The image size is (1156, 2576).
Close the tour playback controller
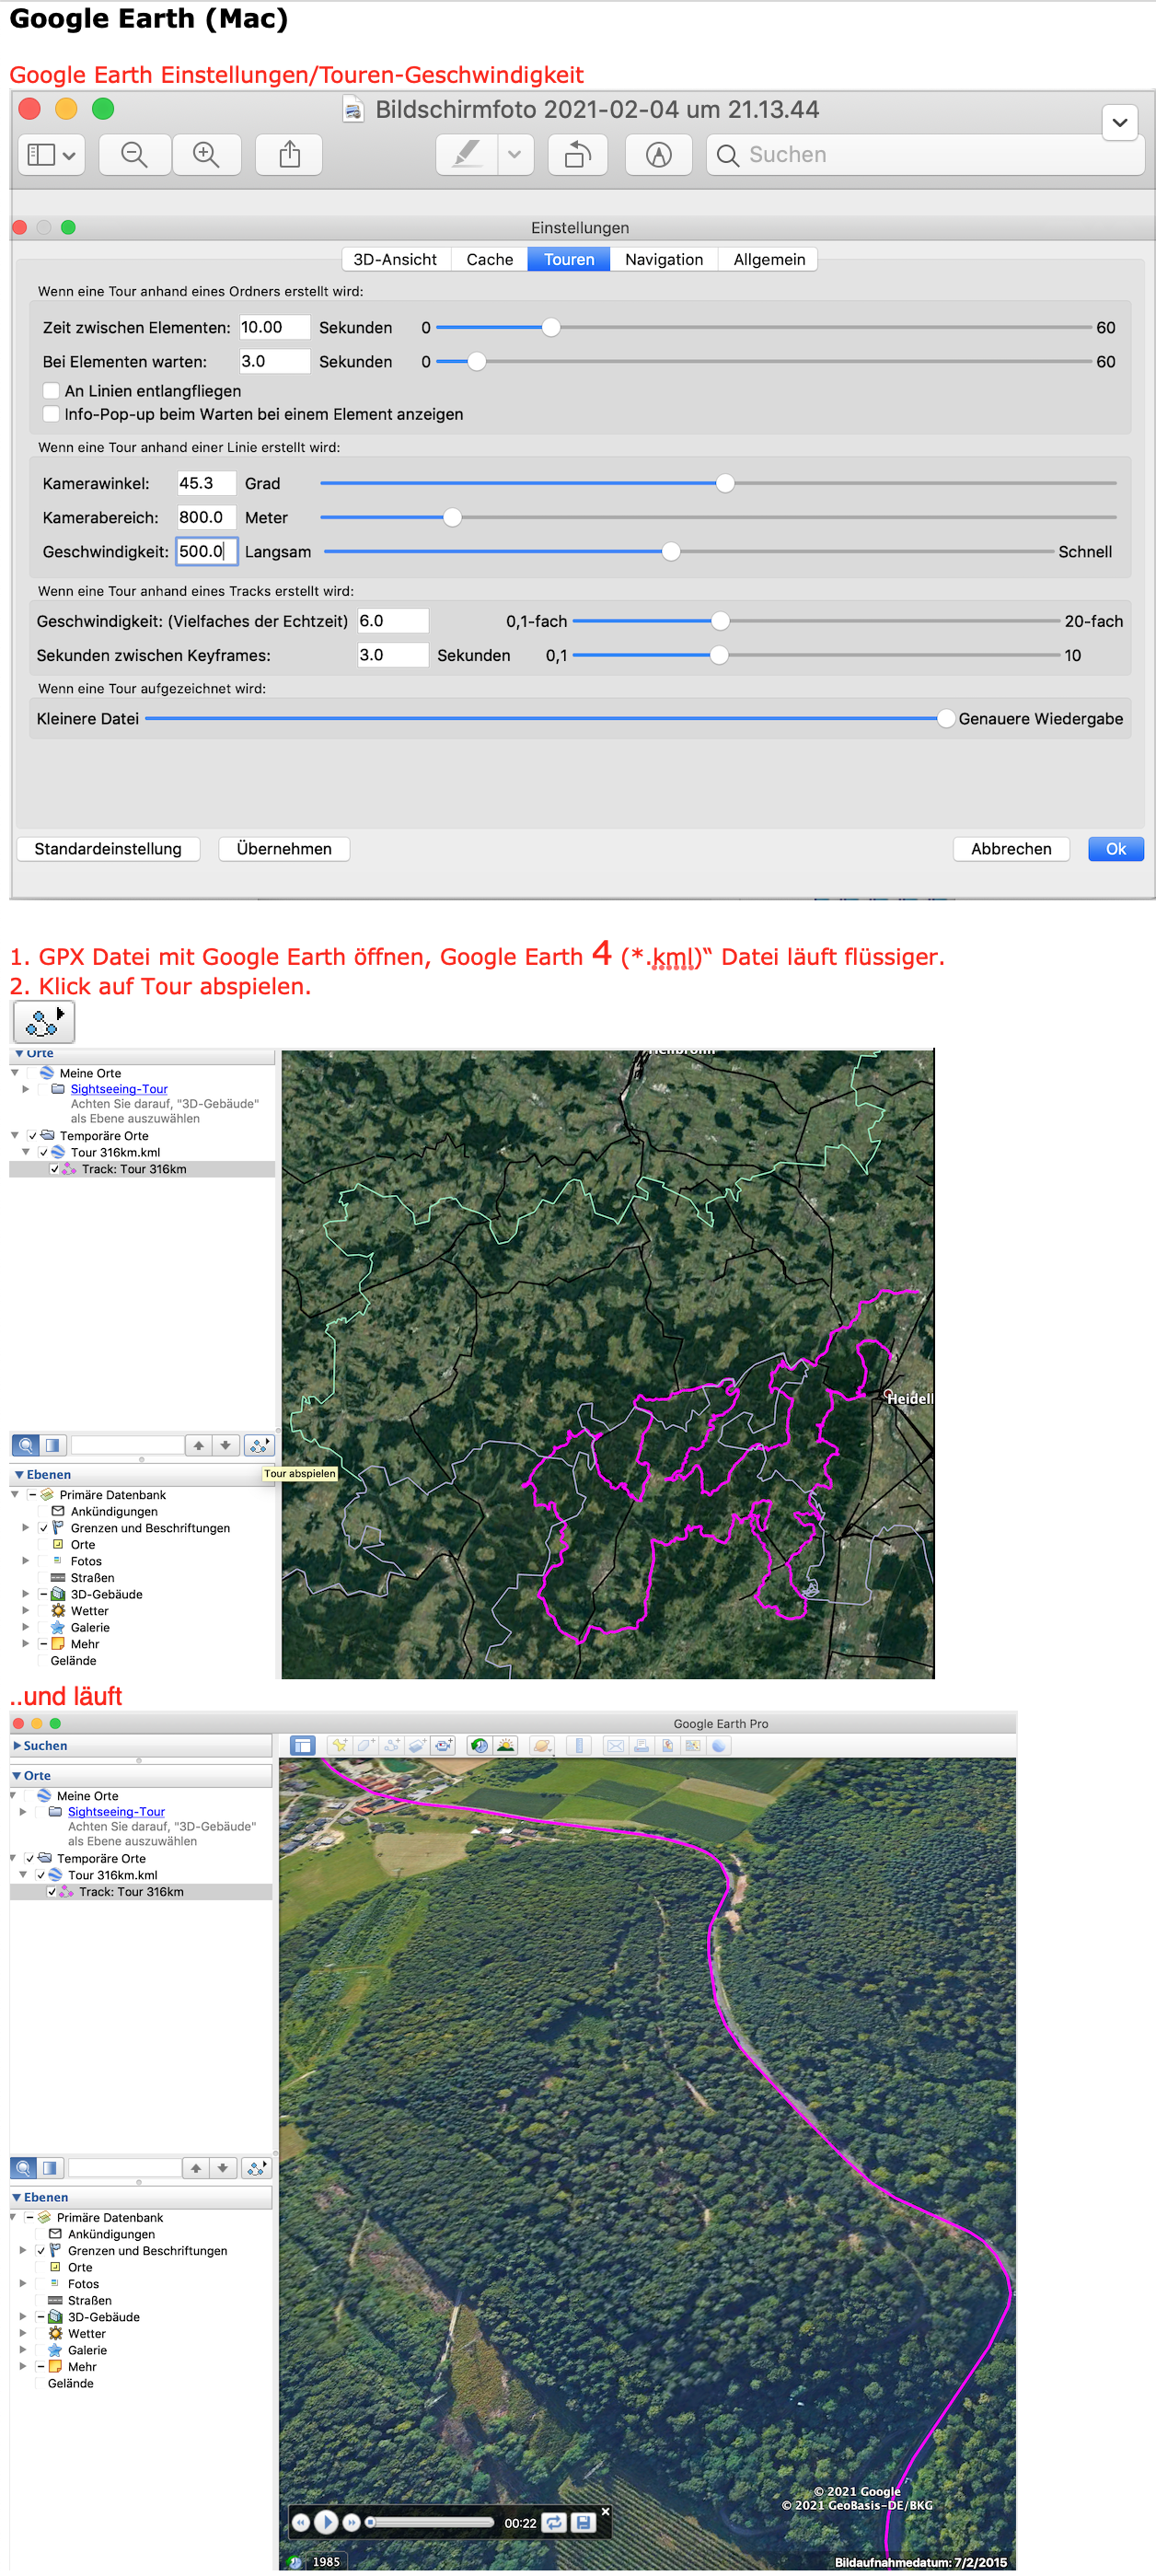605,2511
